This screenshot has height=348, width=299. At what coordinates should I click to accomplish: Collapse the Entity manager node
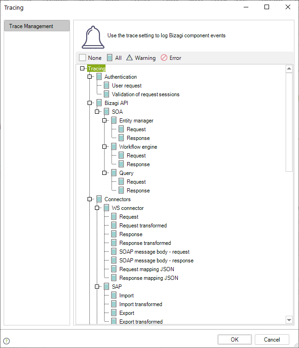[104, 121]
